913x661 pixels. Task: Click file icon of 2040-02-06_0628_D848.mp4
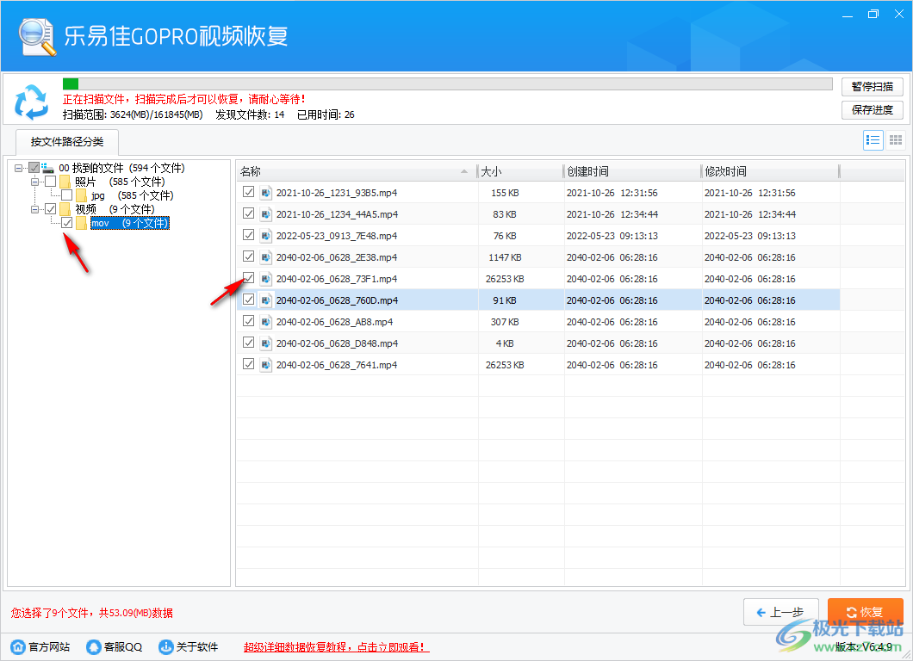(266, 343)
